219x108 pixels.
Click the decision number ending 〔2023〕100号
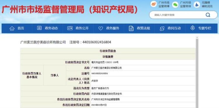(x=105, y=62)
